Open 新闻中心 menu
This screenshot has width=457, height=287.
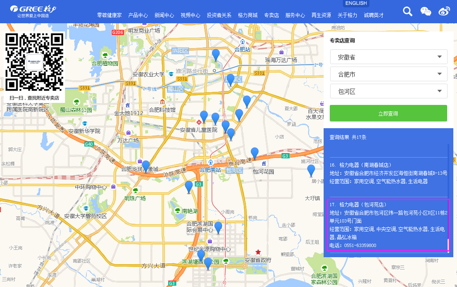[164, 15]
